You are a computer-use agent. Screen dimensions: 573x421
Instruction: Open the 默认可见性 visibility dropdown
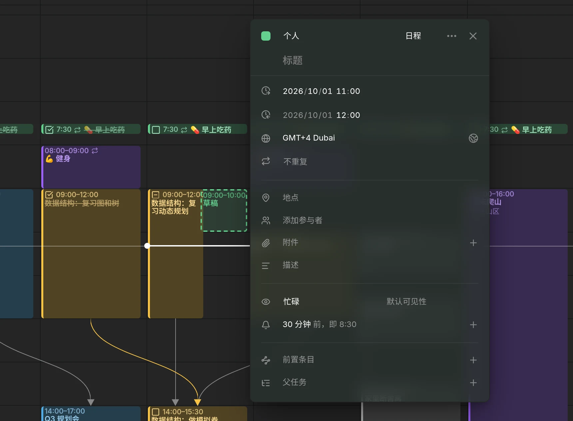click(406, 302)
